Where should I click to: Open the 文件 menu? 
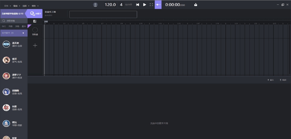(6, 6)
